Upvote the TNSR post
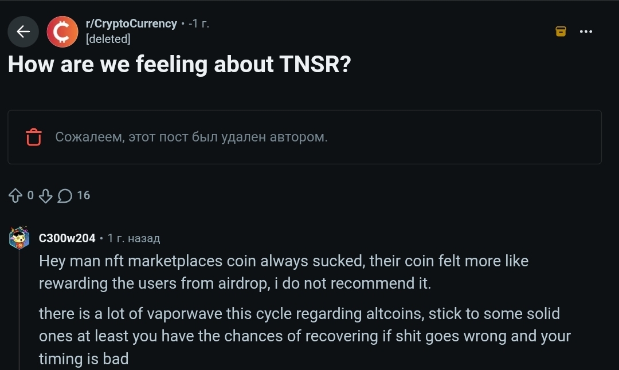This screenshot has height=370, width=619. pyautogui.click(x=15, y=196)
